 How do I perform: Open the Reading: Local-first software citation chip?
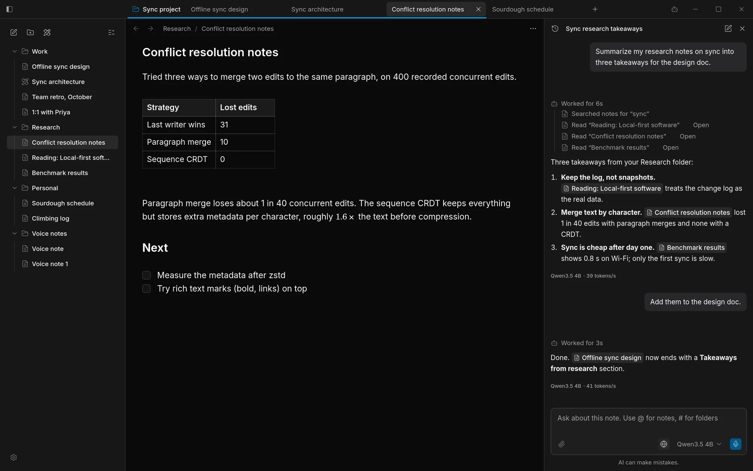click(x=612, y=188)
